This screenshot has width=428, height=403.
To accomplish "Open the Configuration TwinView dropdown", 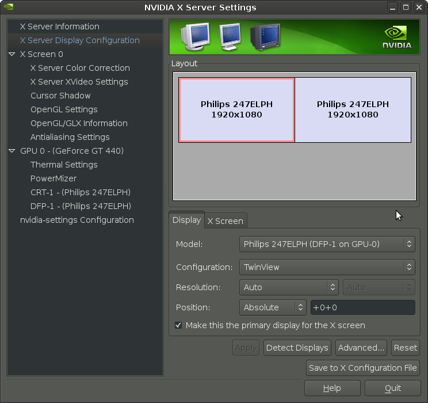I will coord(327,267).
